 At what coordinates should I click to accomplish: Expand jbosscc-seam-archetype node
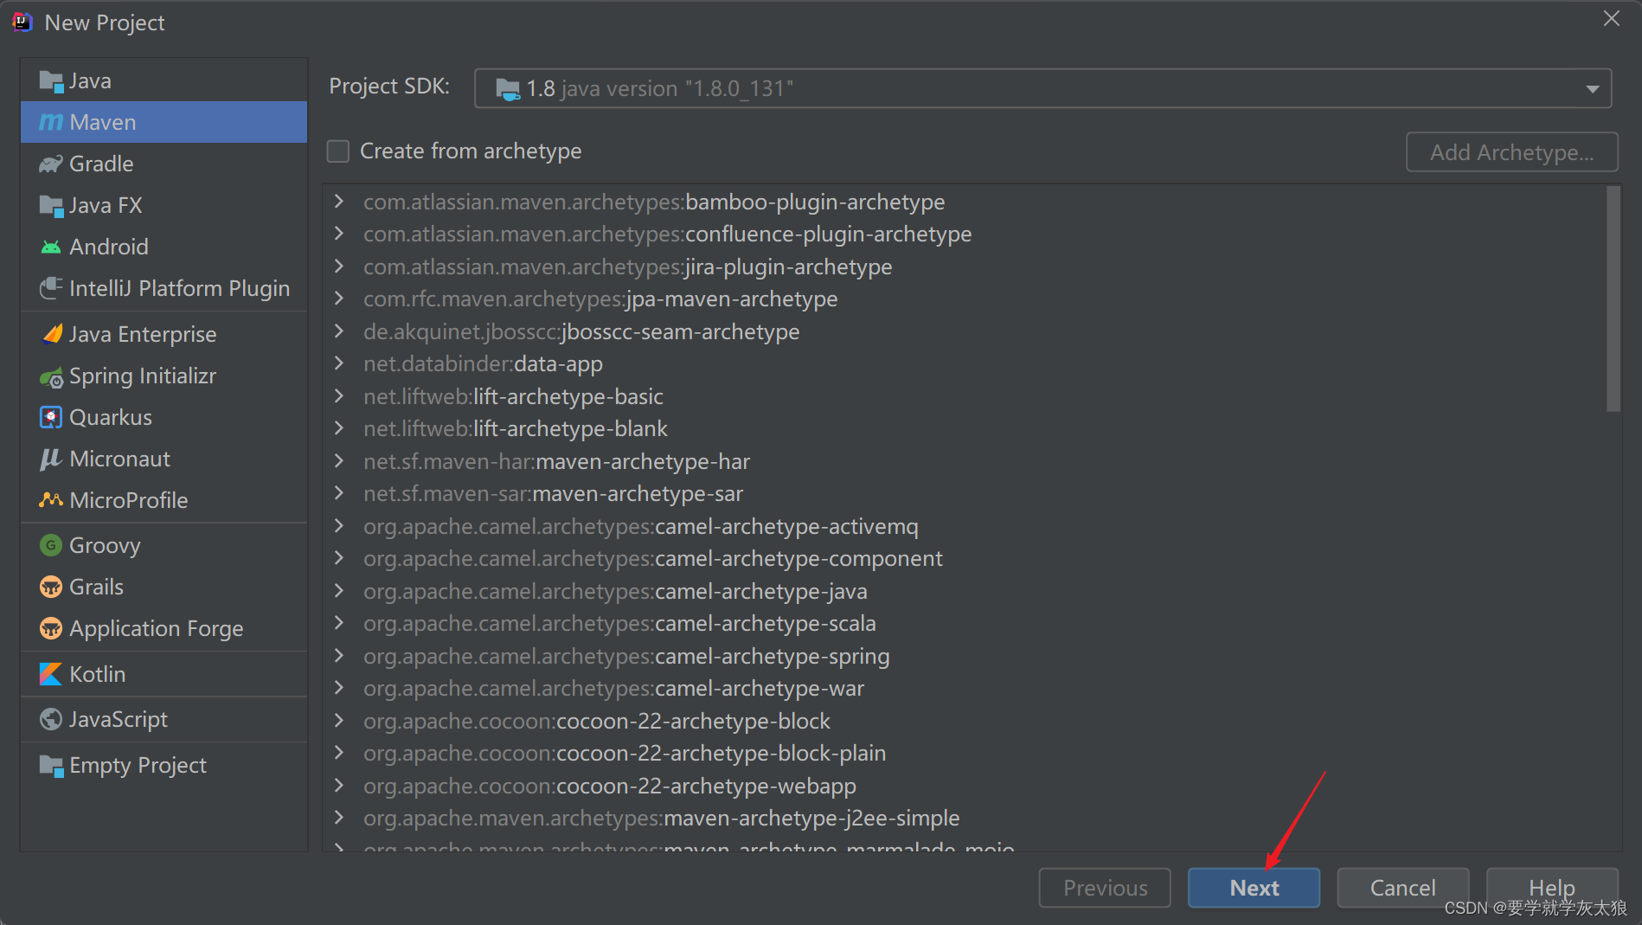(x=339, y=331)
